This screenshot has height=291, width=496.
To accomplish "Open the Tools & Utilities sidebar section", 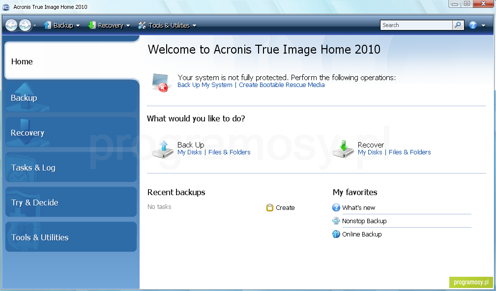I will 71,237.
